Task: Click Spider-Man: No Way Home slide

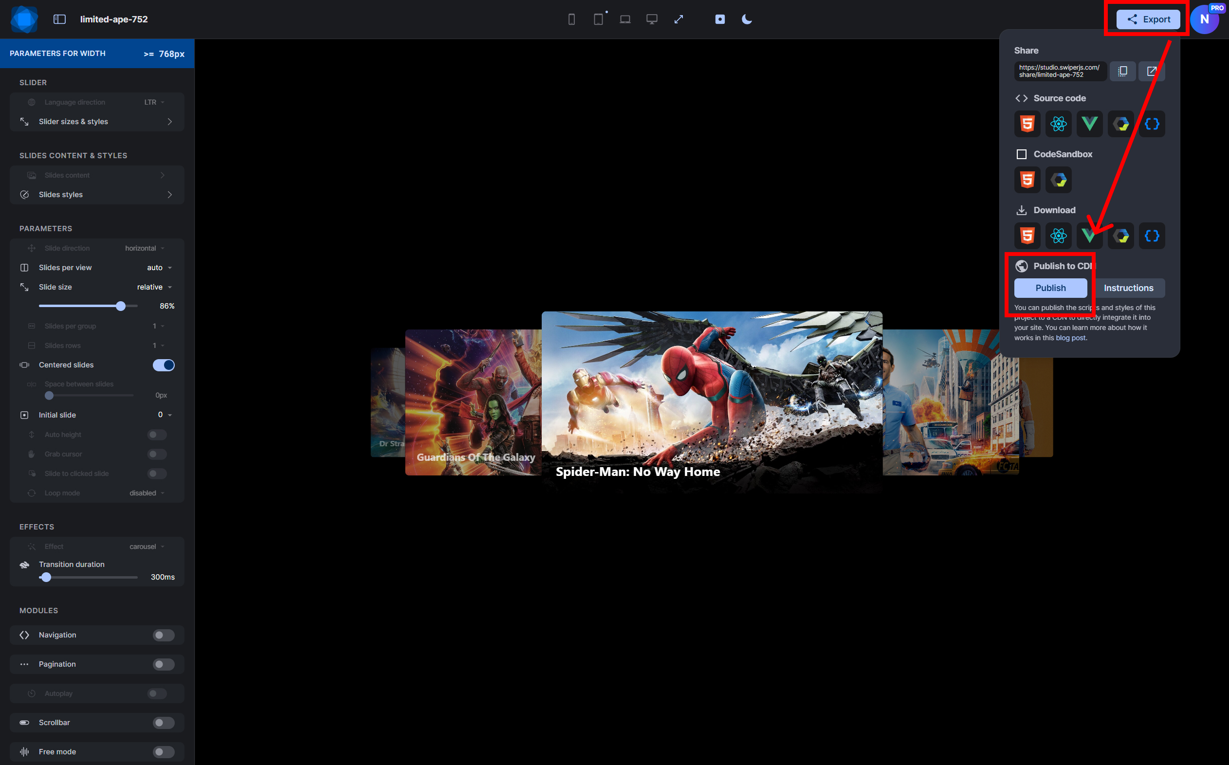Action: click(x=712, y=402)
